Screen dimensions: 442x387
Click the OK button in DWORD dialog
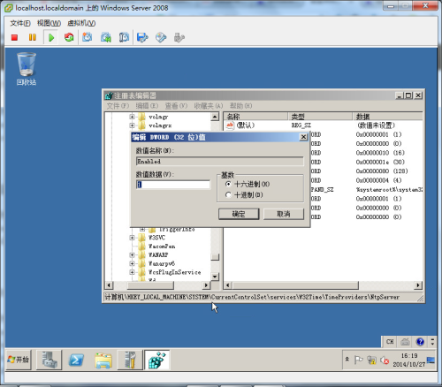239,214
